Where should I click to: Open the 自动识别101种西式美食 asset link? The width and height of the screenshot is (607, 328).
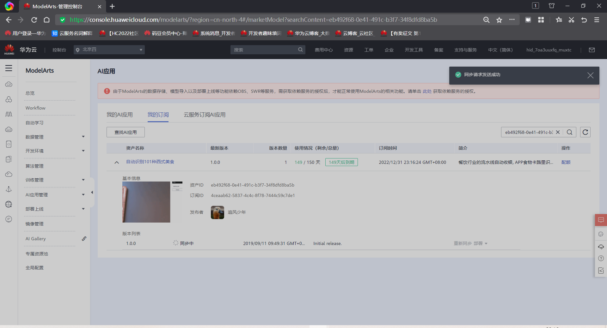click(x=150, y=162)
